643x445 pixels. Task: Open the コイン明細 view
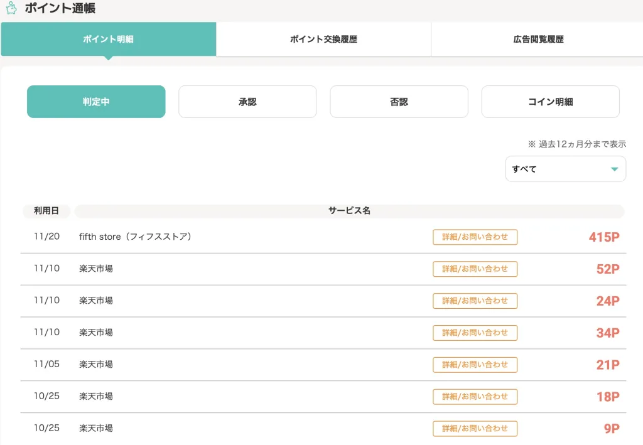(550, 102)
